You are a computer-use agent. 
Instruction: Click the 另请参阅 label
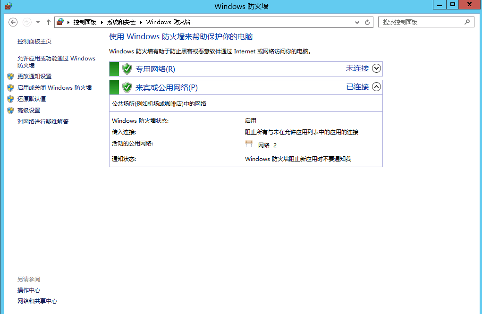(29, 279)
